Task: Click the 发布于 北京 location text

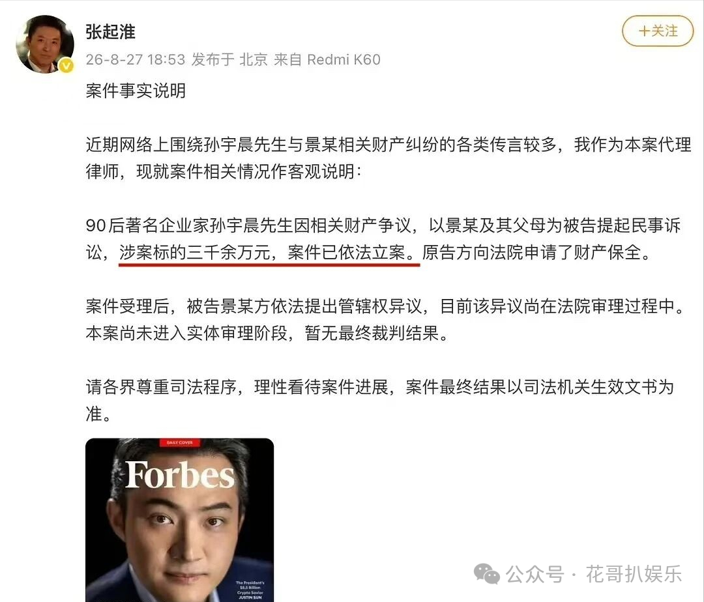Action: 229,60
